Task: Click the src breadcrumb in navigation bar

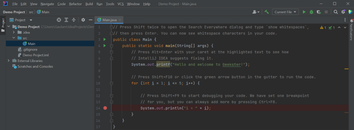Action: [31, 12]
